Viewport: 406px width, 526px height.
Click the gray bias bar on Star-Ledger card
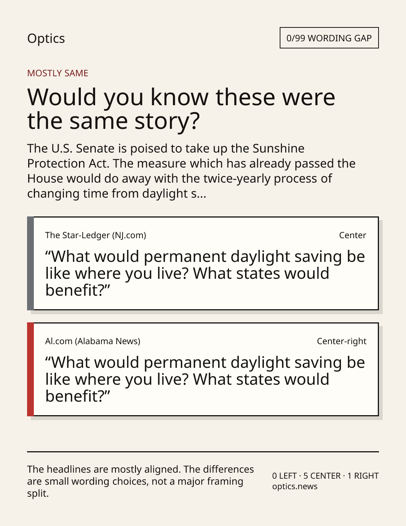pyautogui.click(x=30, y=263)
